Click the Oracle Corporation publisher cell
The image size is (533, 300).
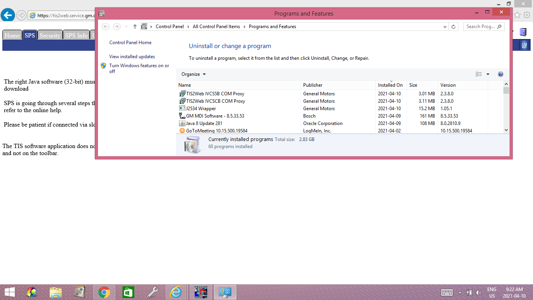pos(323,123)
